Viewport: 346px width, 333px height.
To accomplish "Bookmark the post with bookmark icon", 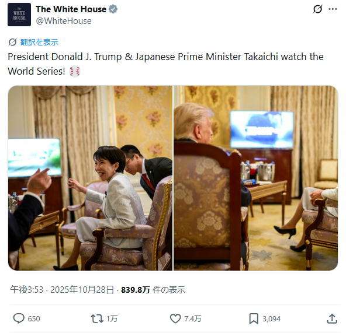I will coord(254,318).
